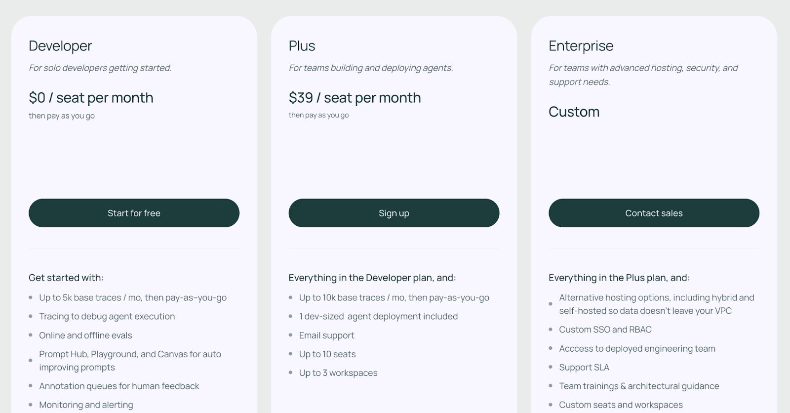Click "Up to 5k base traces" feature

(x=132, y=298)
